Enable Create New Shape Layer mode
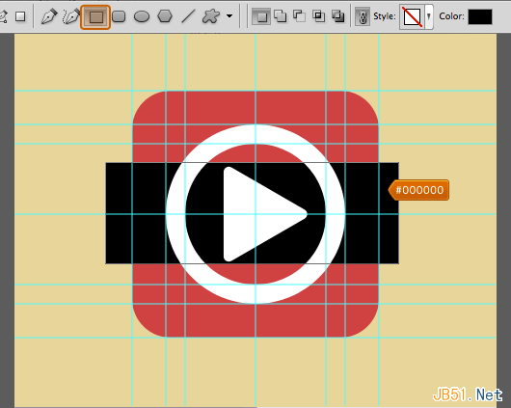511x408 pixels. (260, 16)
